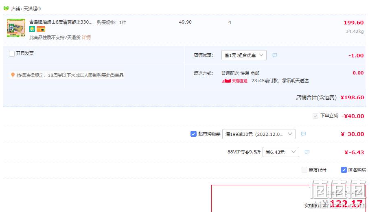
Task: Click the 店铺合计 amount ¥198.60
Action: tap(352, 97)
